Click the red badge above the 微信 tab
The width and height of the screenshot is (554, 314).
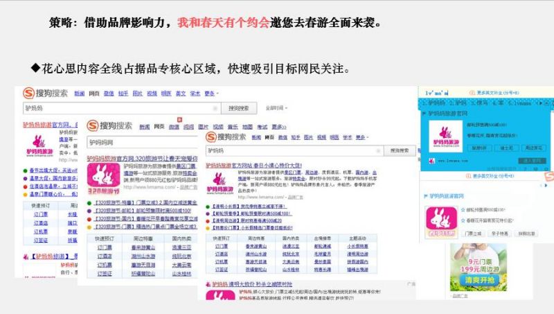[x=179, y=120]
